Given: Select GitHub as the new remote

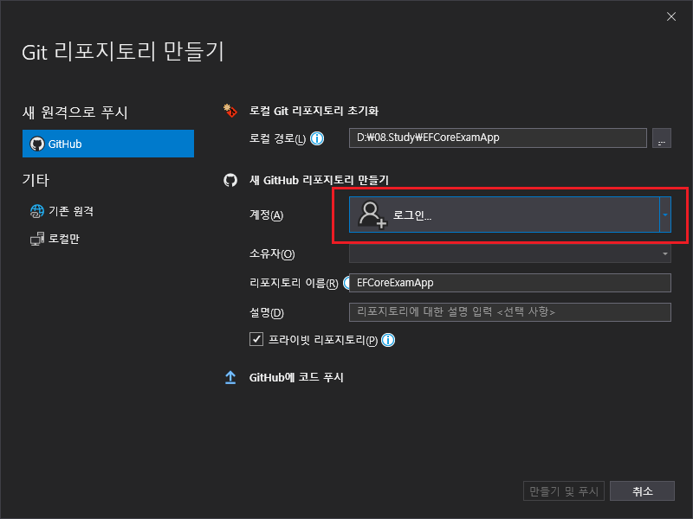Looking at the screenshot, I should pos(107,144).
